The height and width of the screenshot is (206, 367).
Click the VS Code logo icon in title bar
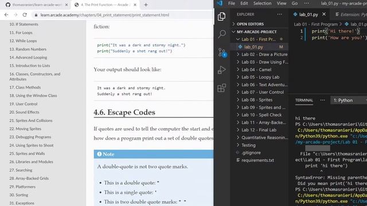point(220,3)
